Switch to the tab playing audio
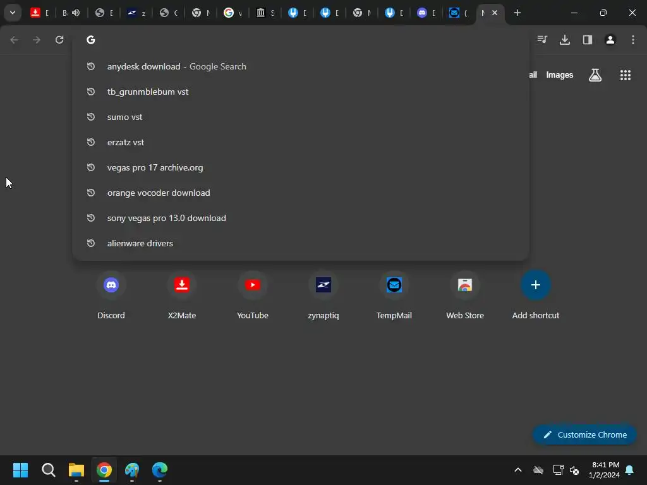The height and width of the screenshot is (485, 647). 71,13
